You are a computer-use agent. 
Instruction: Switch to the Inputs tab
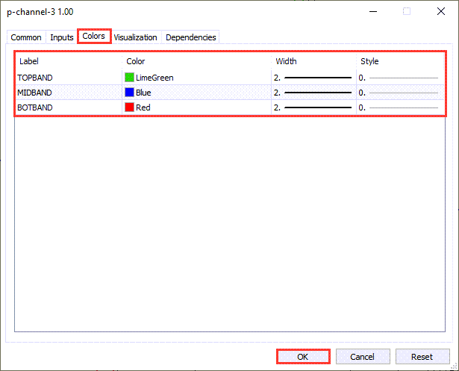pyautogui.click(x=62, y=37)
